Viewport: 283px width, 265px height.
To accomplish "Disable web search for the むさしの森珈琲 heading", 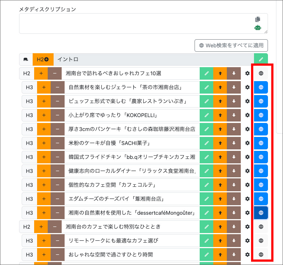I will (x=261, y=129).
